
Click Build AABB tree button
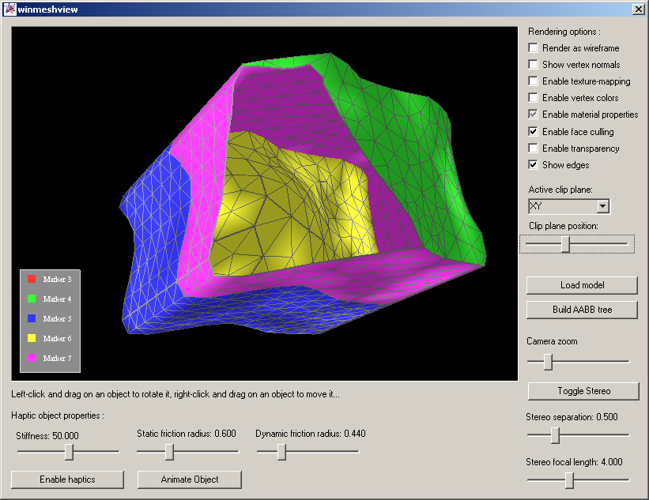[582, 310]
